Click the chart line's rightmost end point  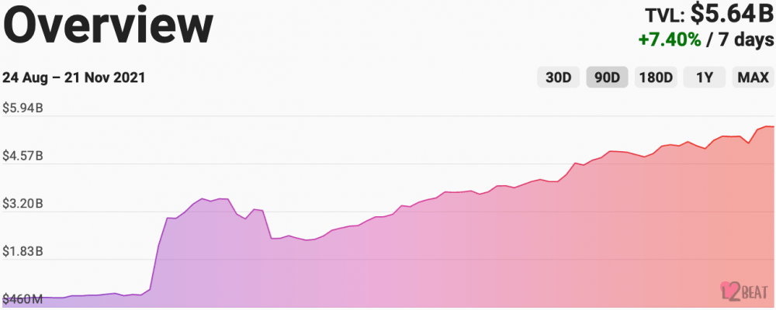[x=773, y=126]
